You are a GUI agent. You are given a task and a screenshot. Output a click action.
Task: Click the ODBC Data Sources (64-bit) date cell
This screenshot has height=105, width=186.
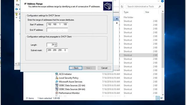pos(111,89)
